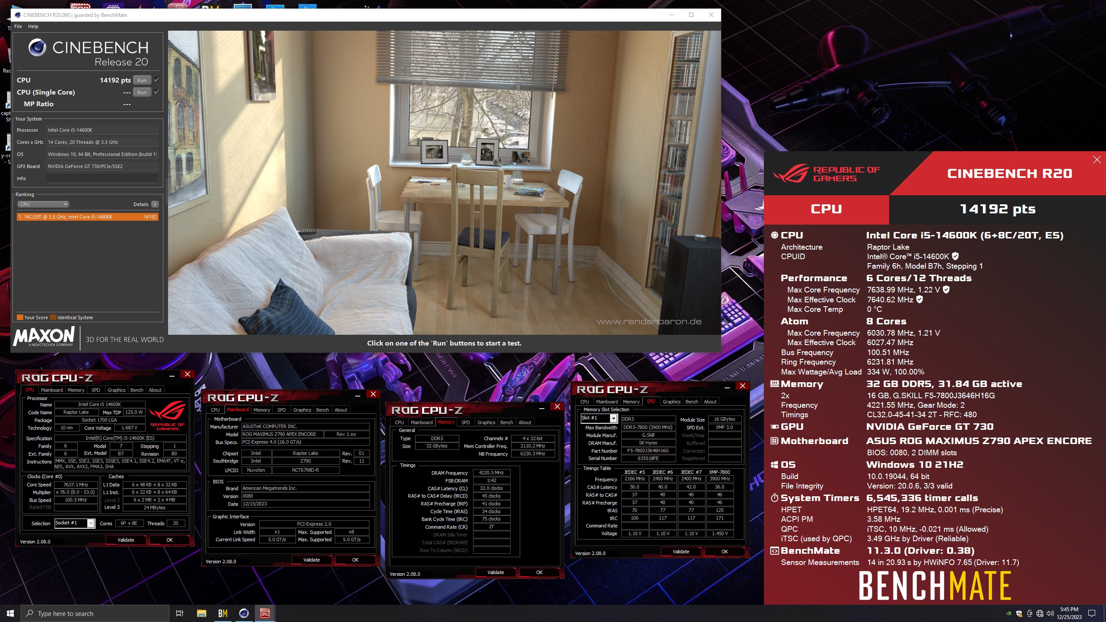The width and height of the screenshot is (1106, 622).
Task: Select the SPD tab in the Memory CPU-Z window
Action: click(x=465, y=422)
